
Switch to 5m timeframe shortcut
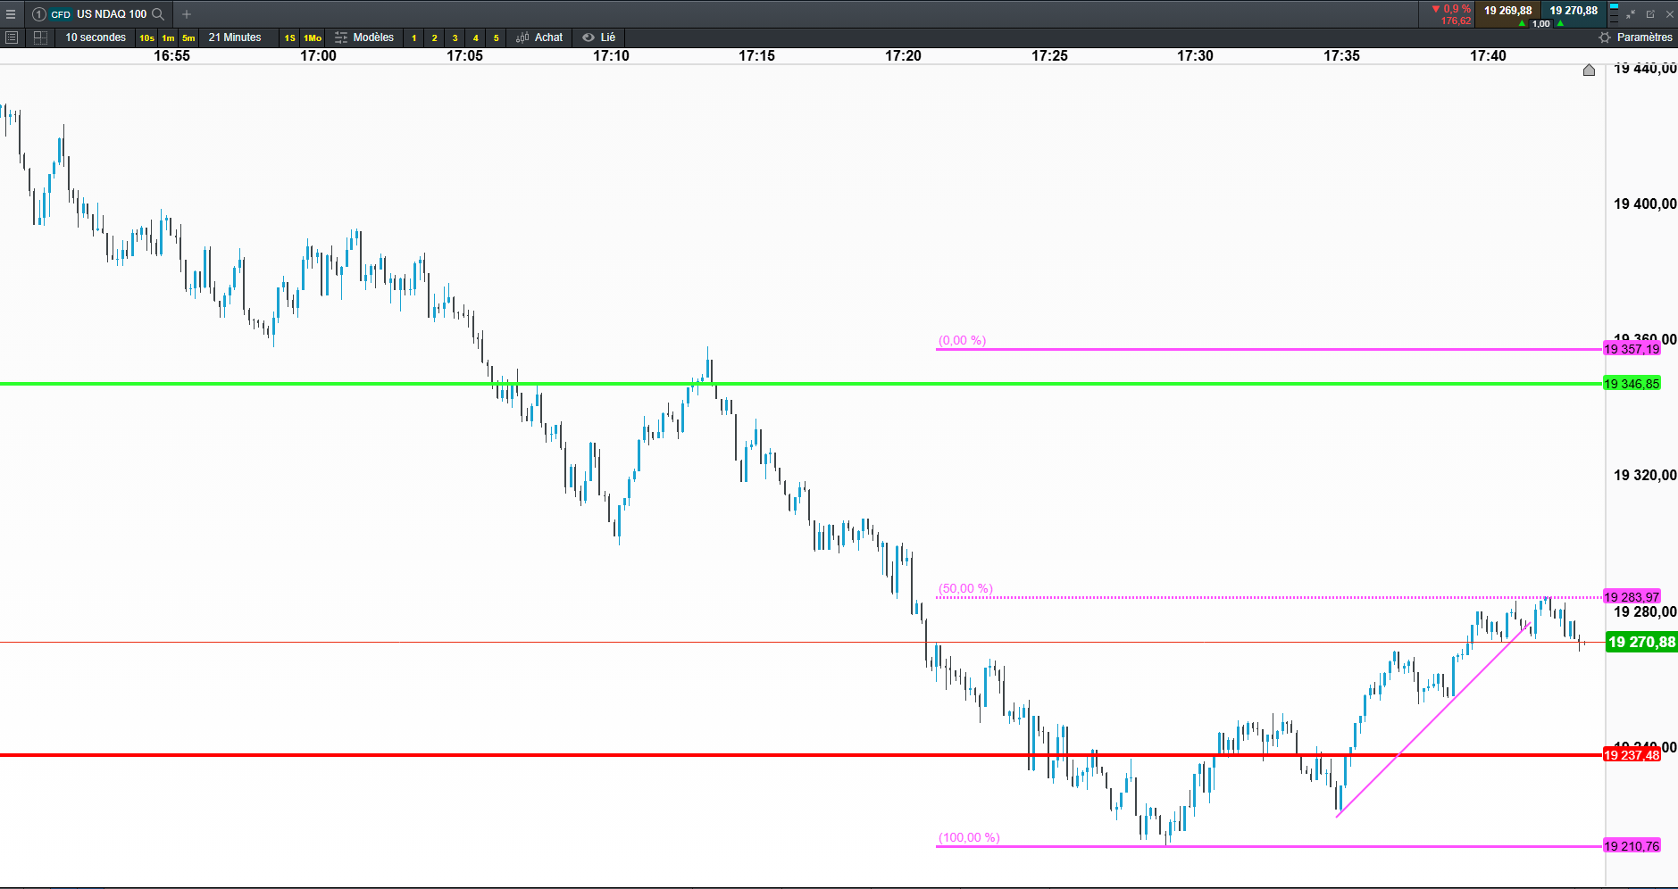click(188, 37)
